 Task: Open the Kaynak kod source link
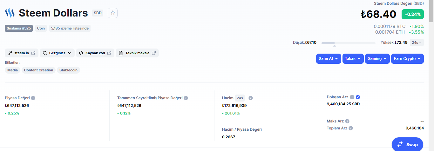pyautogui.click(x=95, y=53)
